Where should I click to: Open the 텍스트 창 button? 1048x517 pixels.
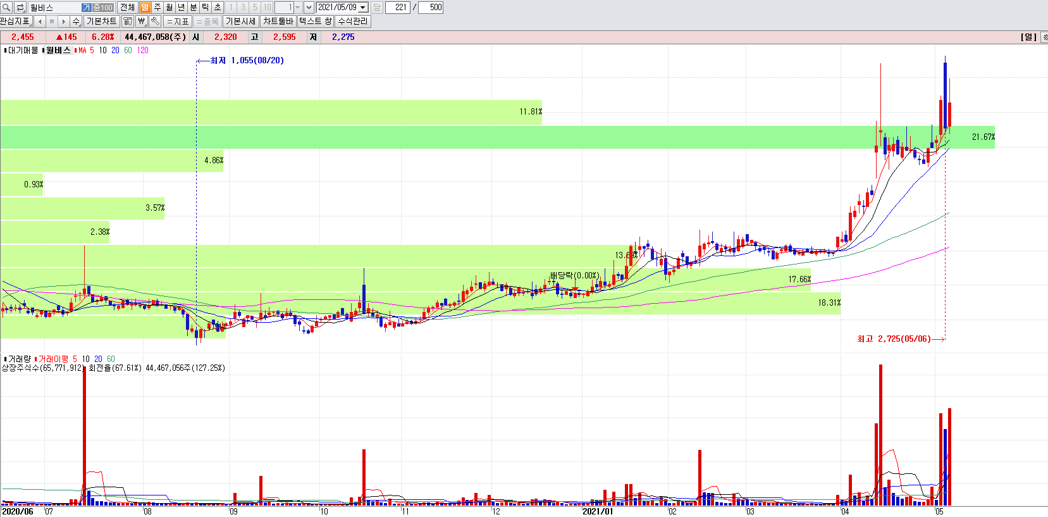315,22
